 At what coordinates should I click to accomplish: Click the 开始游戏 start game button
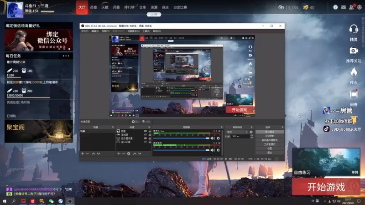[x=326, y=187]
